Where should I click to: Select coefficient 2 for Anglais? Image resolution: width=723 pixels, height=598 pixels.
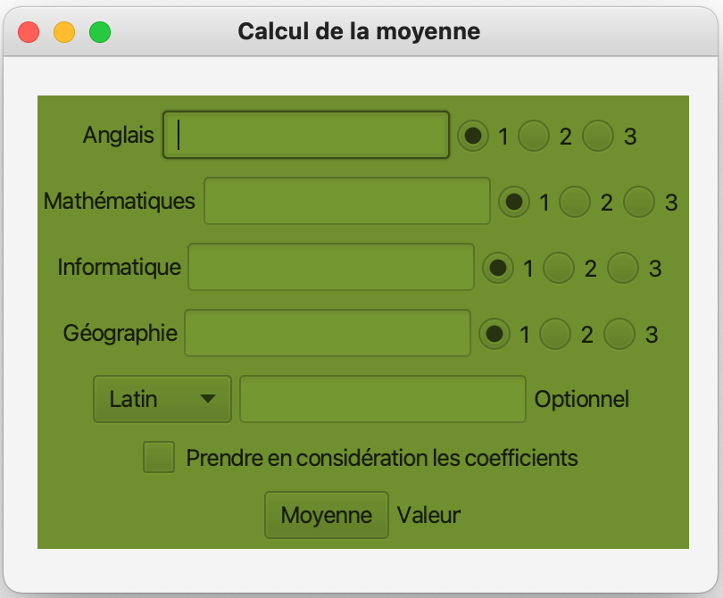(535, 136)
